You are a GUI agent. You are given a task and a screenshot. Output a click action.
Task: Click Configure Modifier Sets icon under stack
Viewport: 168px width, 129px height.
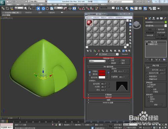(x=164, y=60)
